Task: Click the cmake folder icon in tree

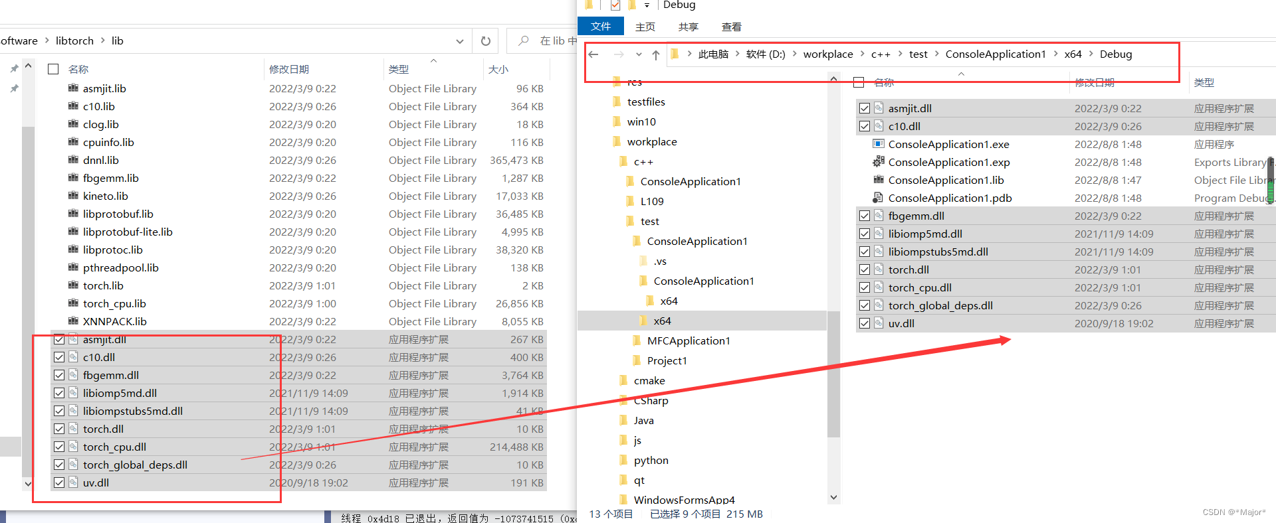Action: 623,380
